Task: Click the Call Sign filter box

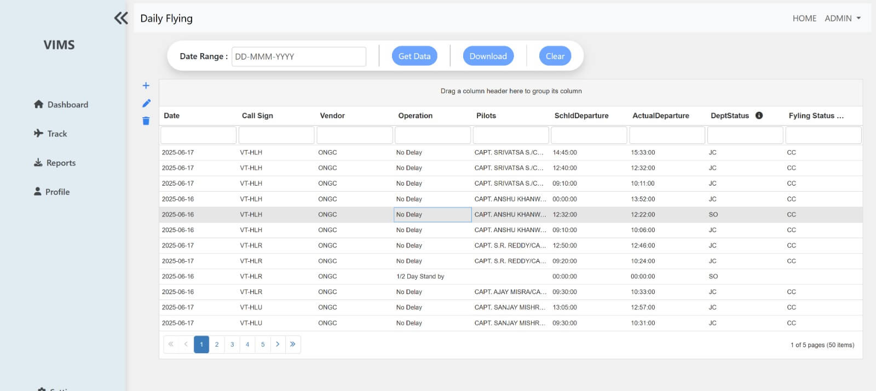Action: click(276, 135)
